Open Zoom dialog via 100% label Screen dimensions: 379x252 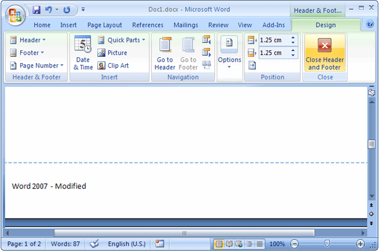tap(277, 244)
